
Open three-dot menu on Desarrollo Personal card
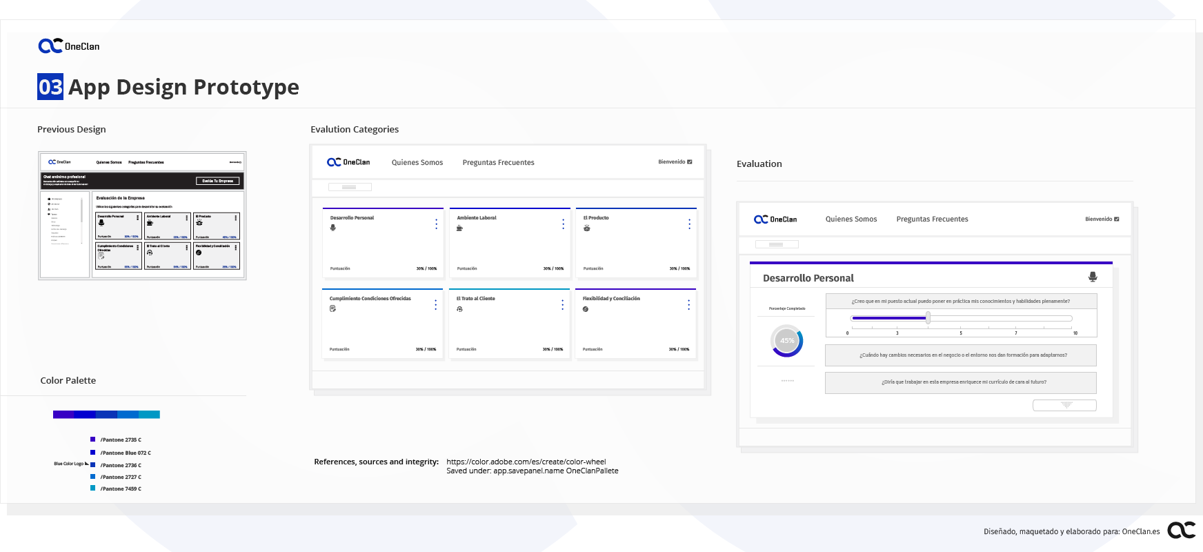coord(436,224)
